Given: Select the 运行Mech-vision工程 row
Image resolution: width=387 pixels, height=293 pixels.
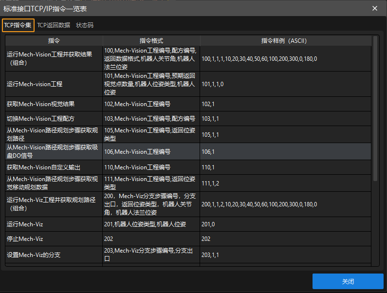Looking at the screenshot, I should pos(54,84).
